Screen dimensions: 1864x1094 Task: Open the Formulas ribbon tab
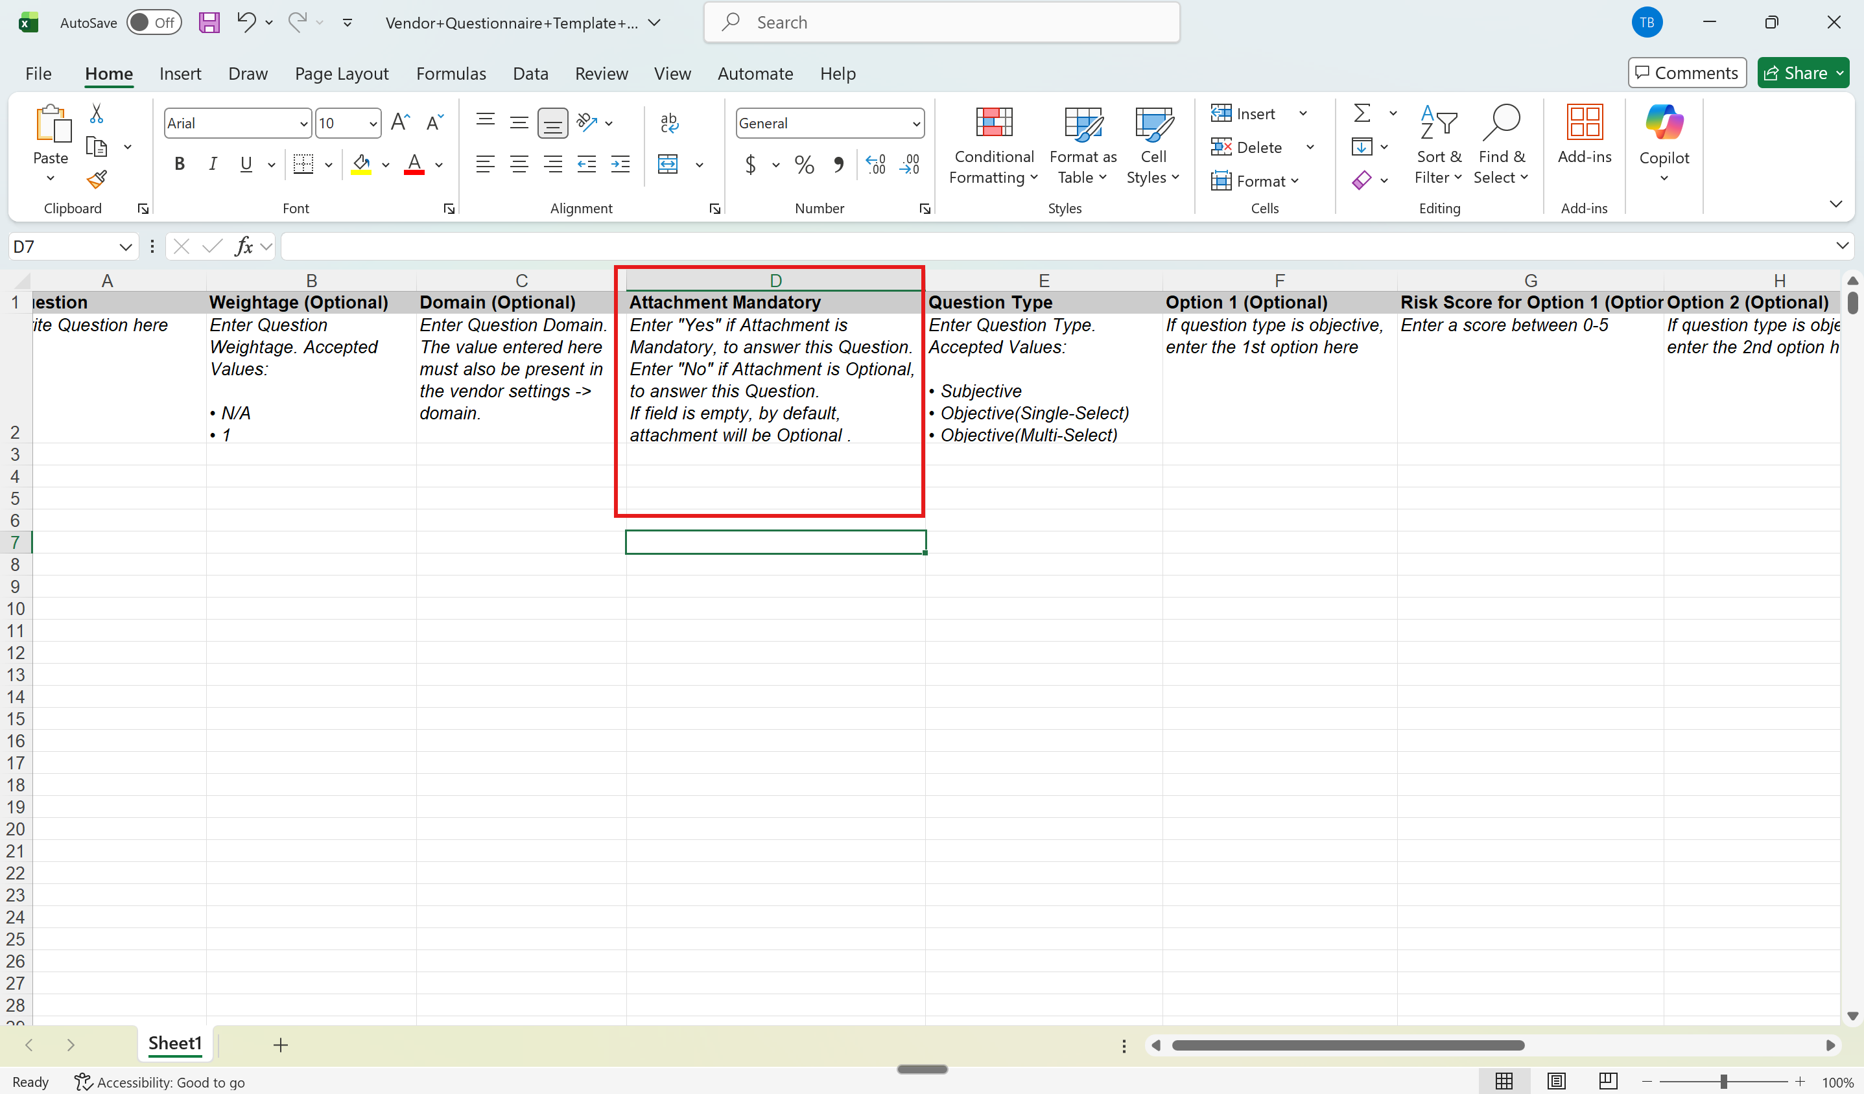(x=451, y=73)
